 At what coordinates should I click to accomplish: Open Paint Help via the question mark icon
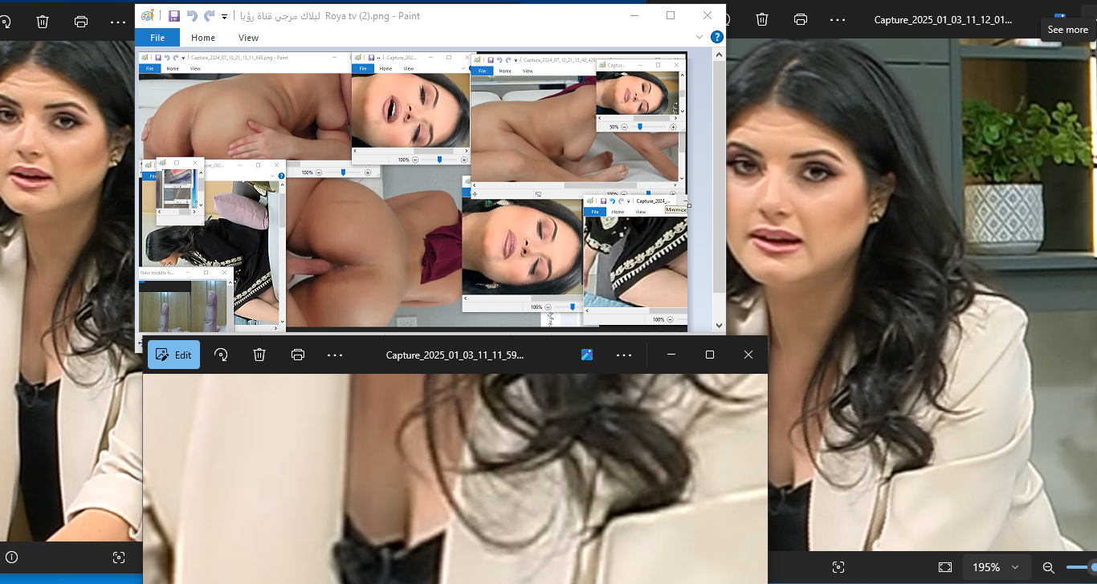pos(716,36)
